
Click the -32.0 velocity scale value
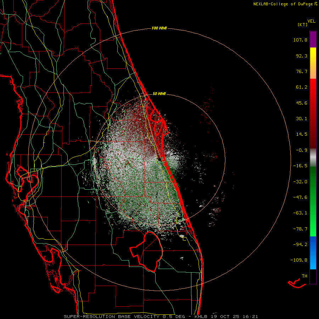pos(300,182)
